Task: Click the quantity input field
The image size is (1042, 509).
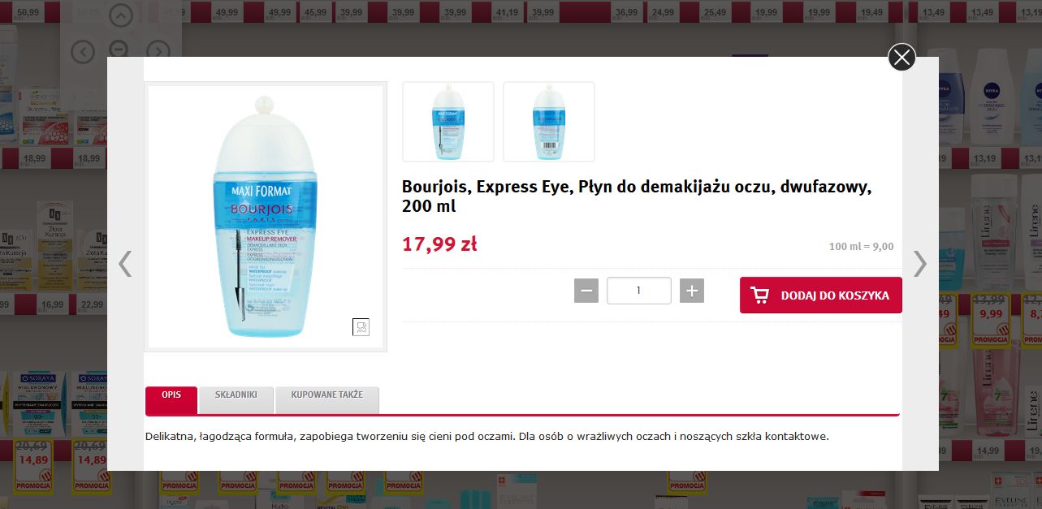Action: 639,291
